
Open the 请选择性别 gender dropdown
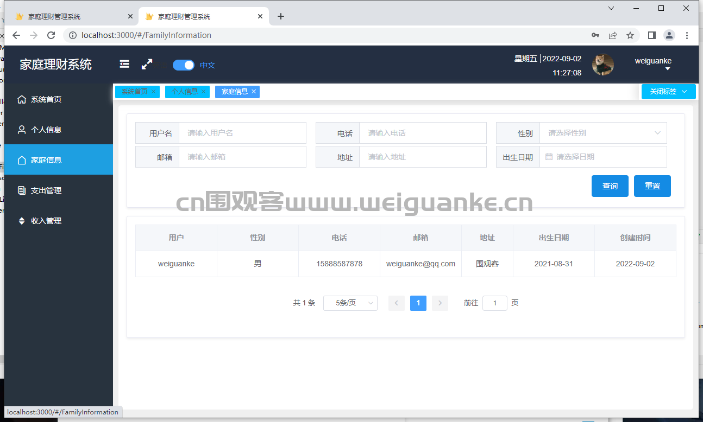click(603, 133)
